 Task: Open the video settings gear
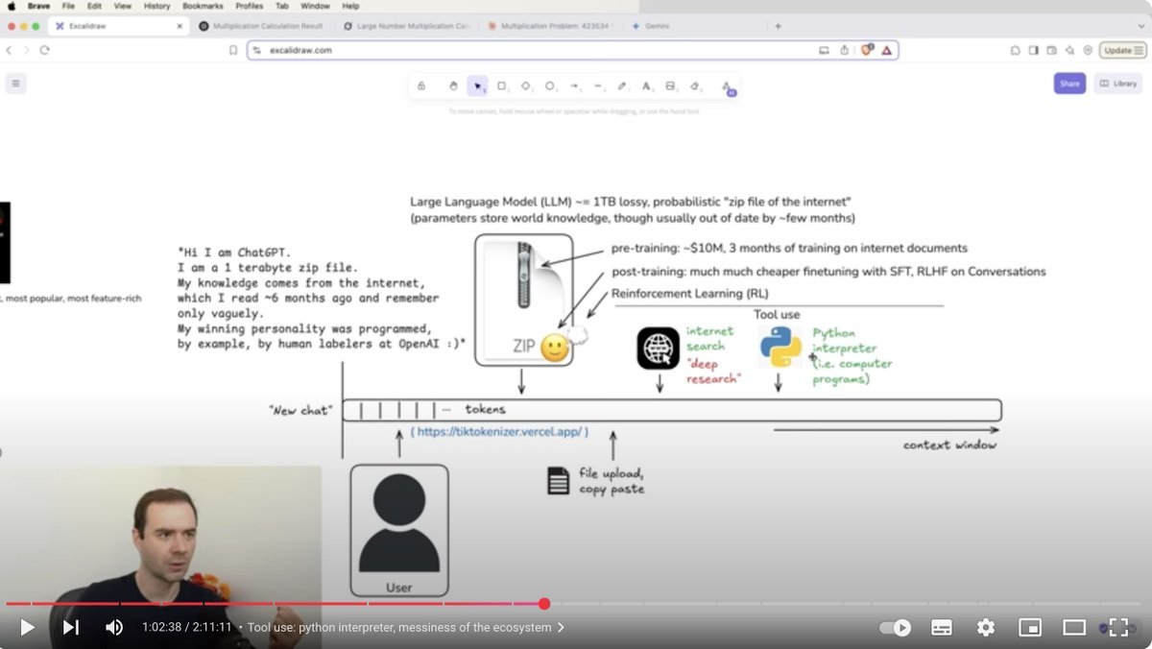pos(986,628)
